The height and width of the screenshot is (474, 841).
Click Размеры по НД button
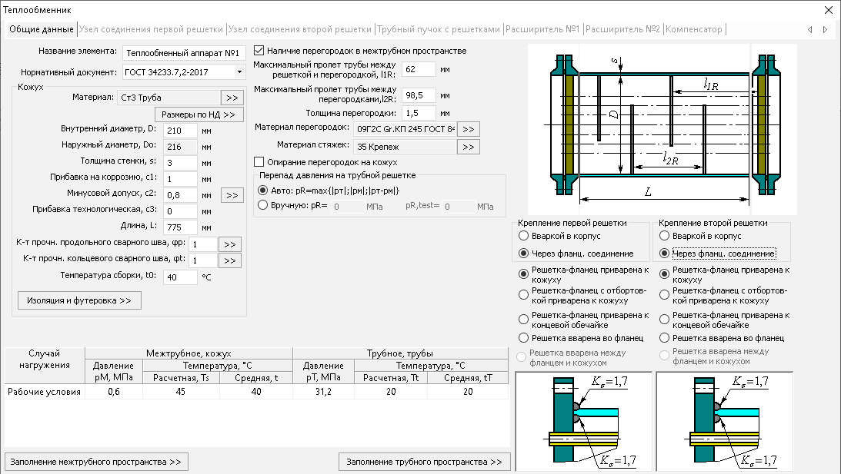pos(199,114)
